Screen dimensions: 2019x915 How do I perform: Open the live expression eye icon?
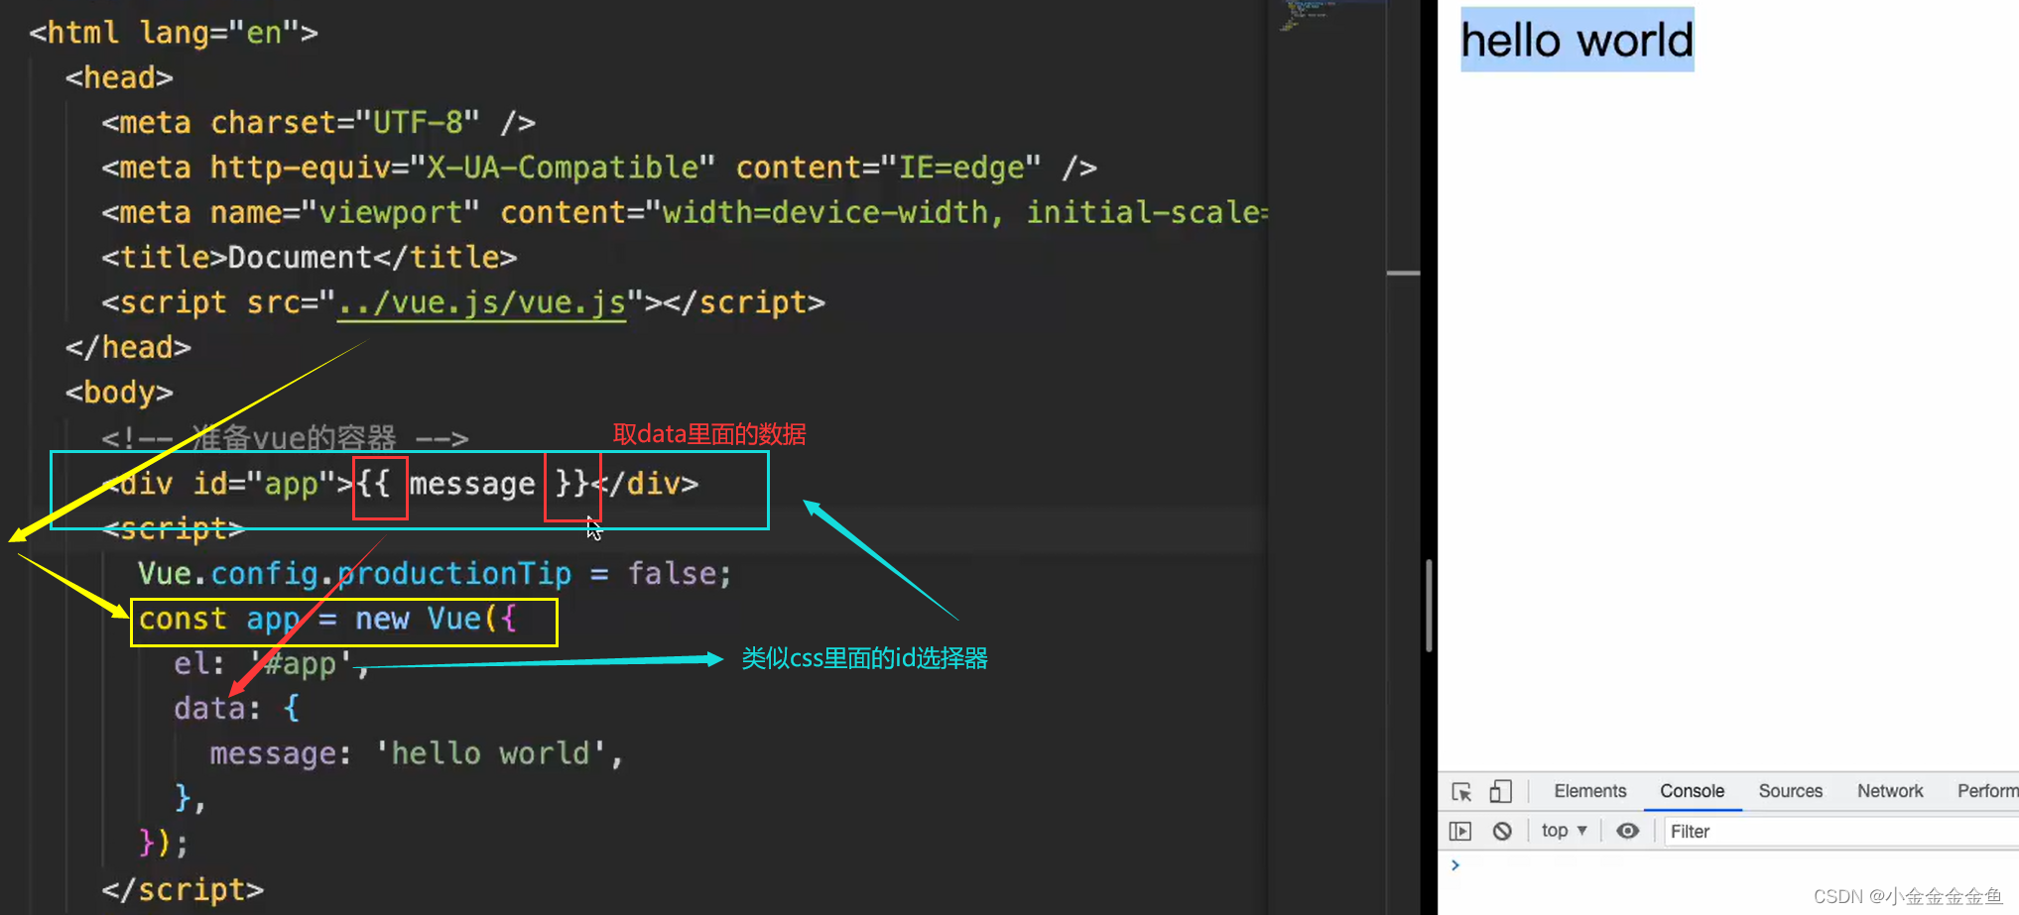[x=1627, y=831]
